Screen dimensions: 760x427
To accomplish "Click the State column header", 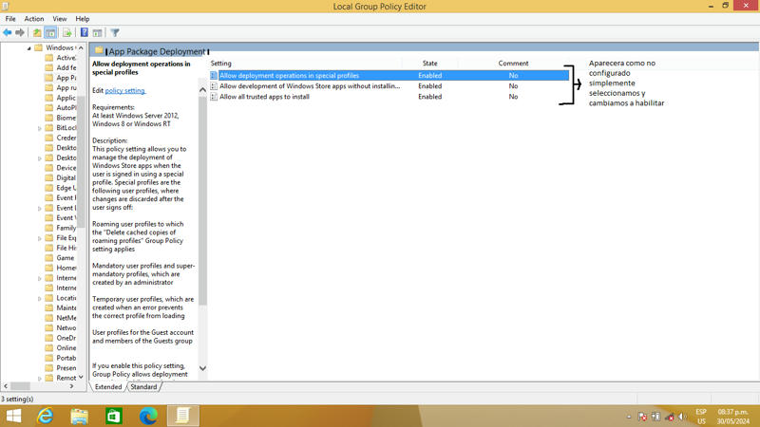I will point(429,64).
